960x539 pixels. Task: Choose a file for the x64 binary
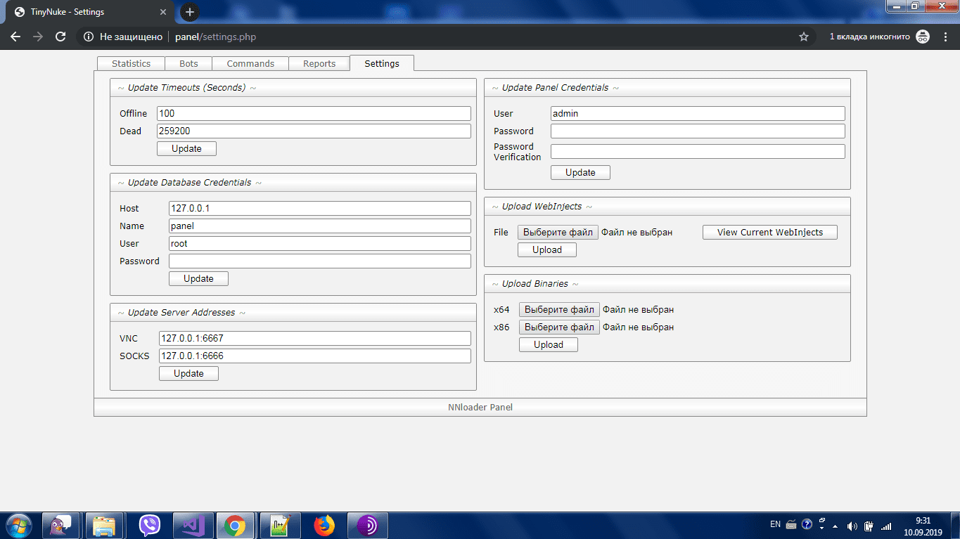(x=559, y=309)
